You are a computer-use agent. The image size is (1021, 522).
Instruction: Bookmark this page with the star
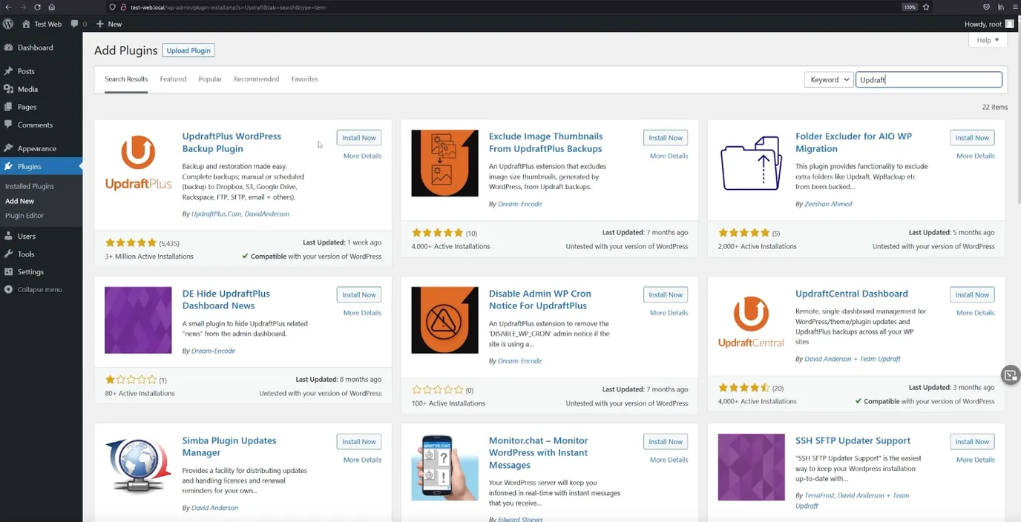(x=926, y=7)
